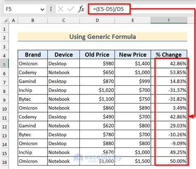Click the 'New Price' header cell
Image resolution: width=196 pixels, height=169 pixels.
[133, 55]
